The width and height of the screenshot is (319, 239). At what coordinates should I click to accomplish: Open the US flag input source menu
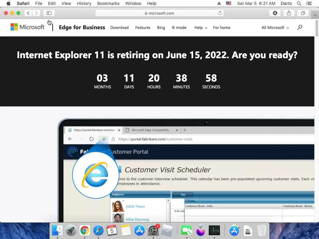229,3
